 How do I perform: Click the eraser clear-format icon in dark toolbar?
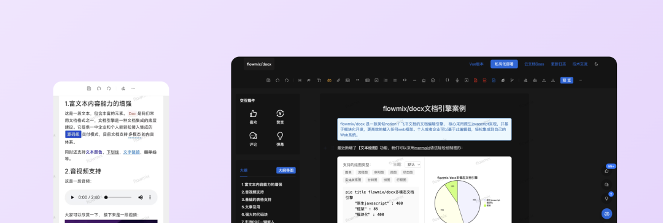pyautogui.click(x=525, y=80)
